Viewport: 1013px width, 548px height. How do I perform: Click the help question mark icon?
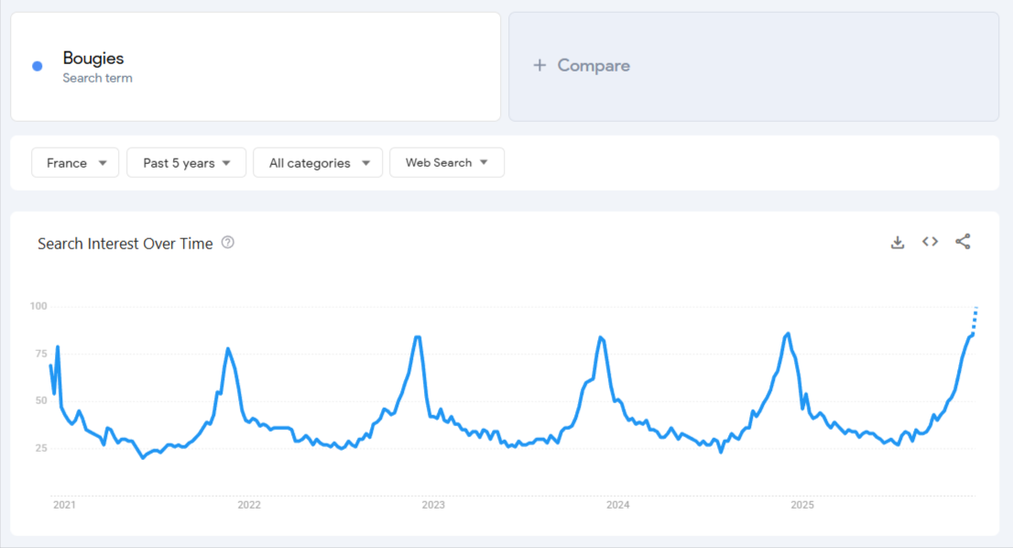(x=226, y=243)
